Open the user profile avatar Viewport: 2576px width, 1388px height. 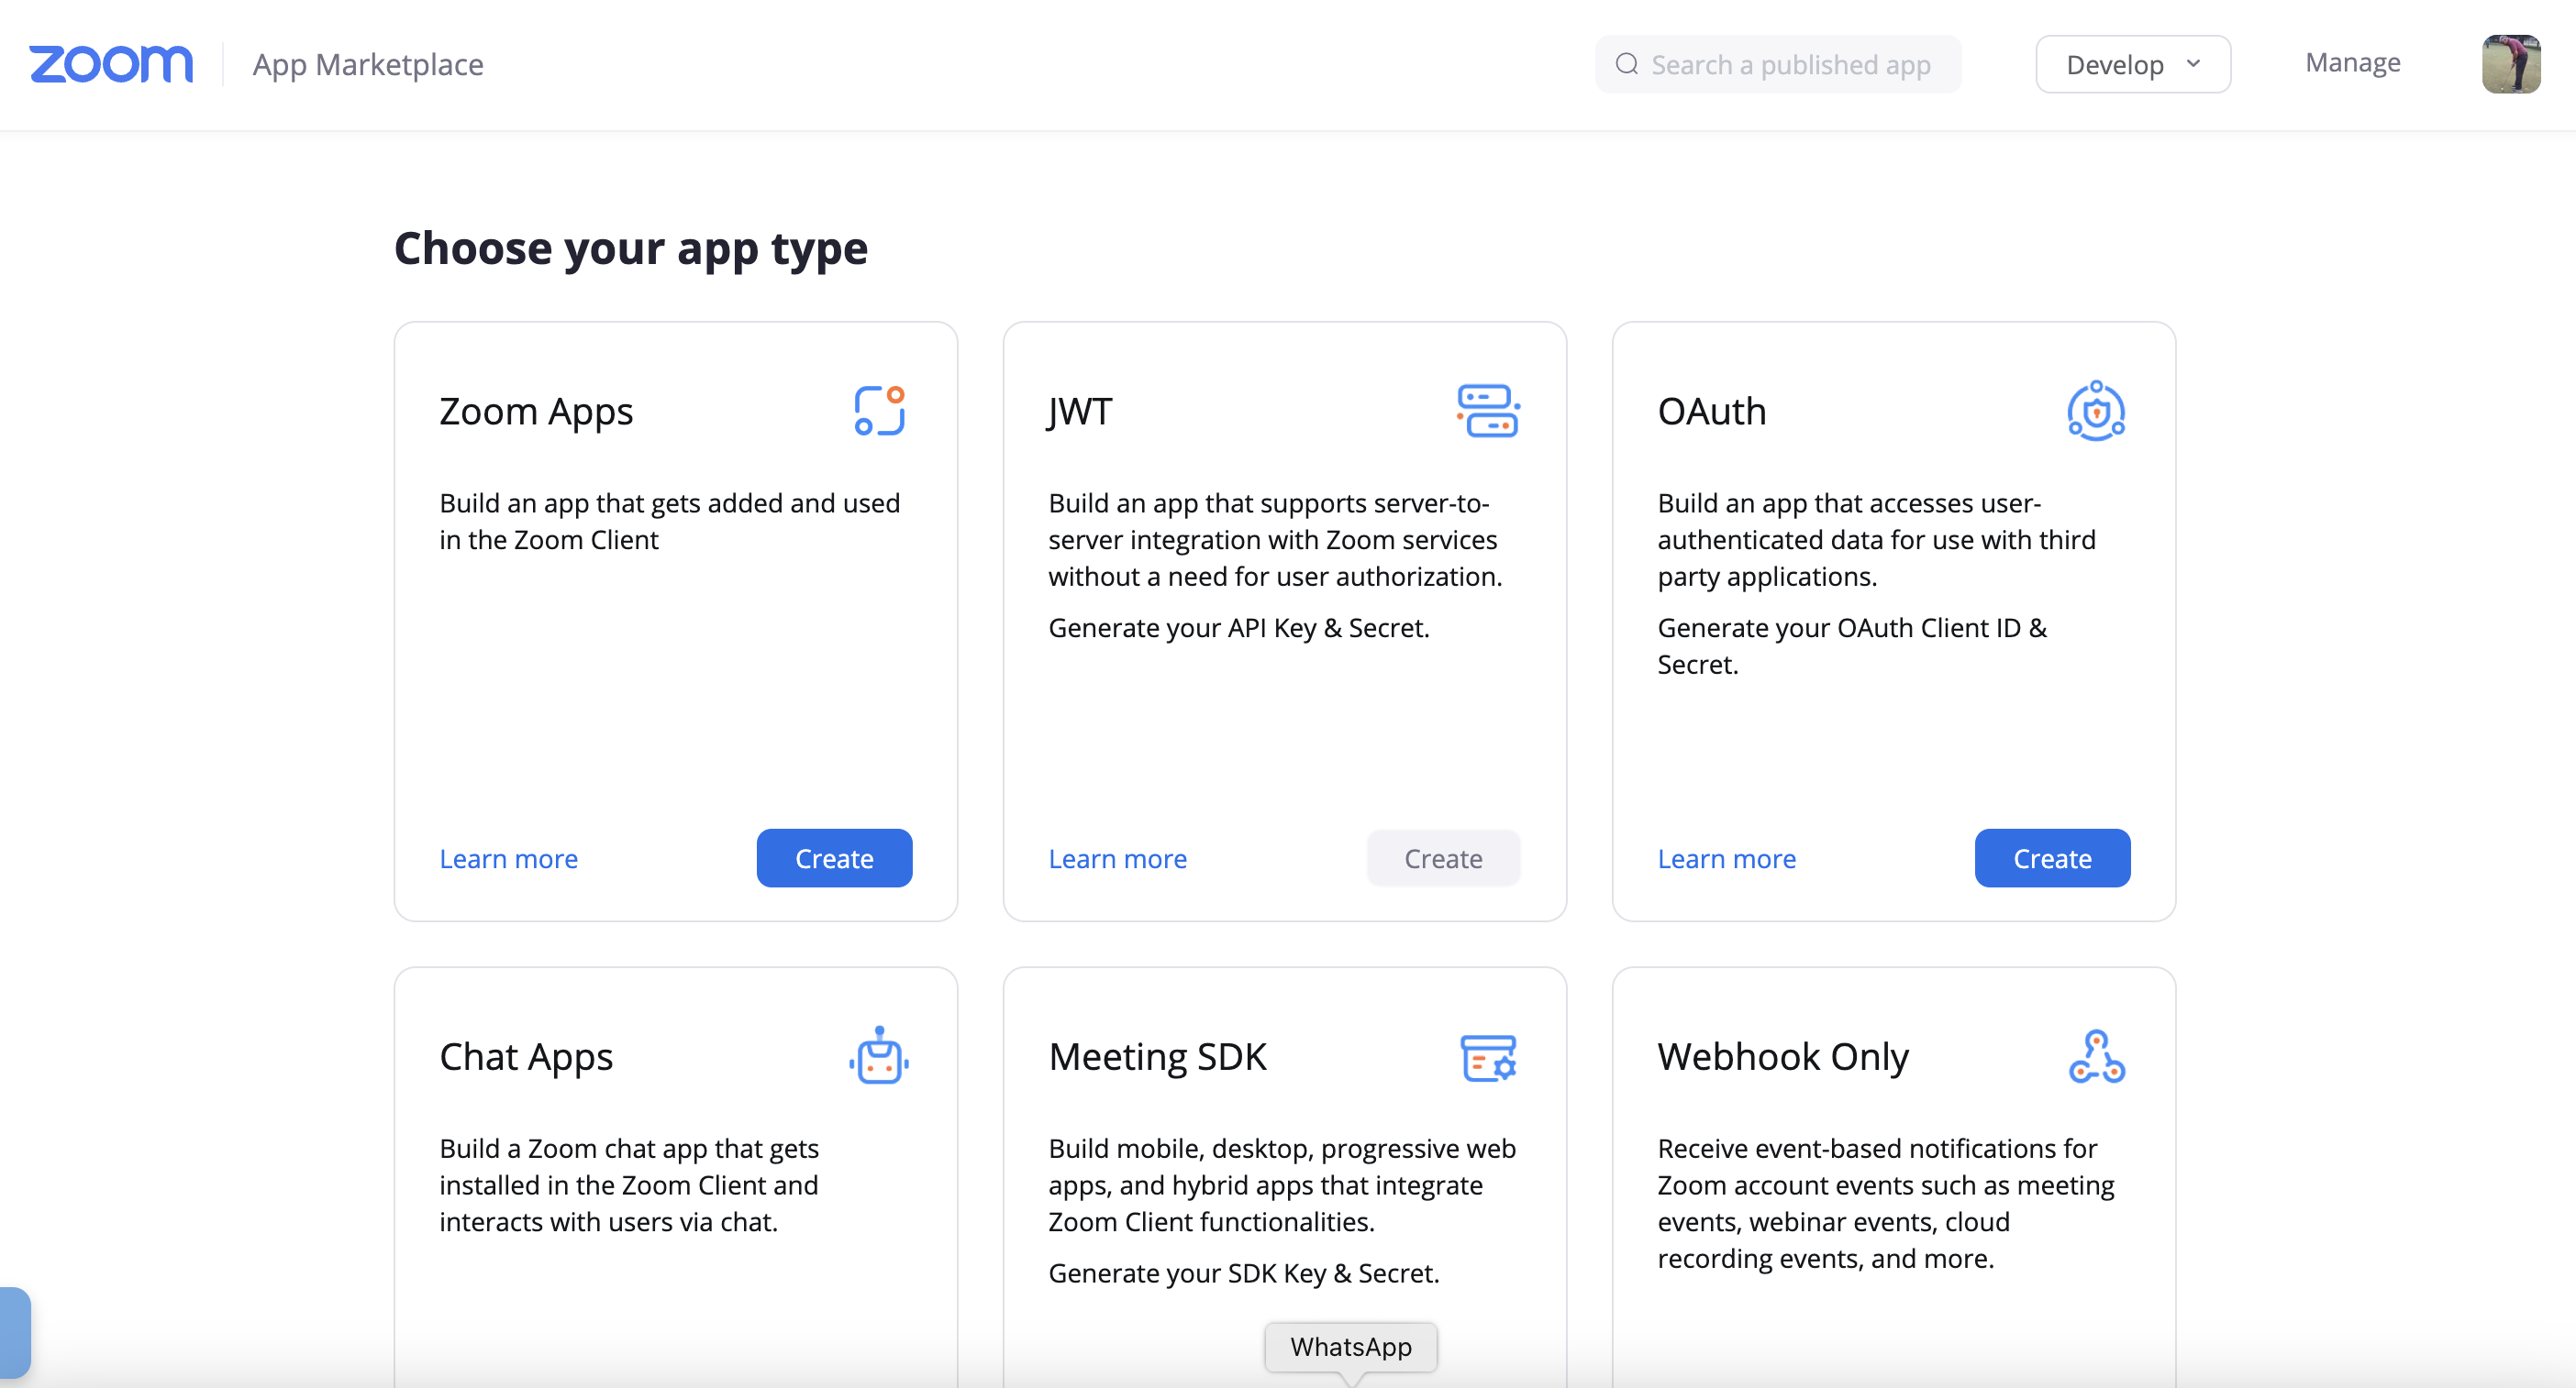2510,64
